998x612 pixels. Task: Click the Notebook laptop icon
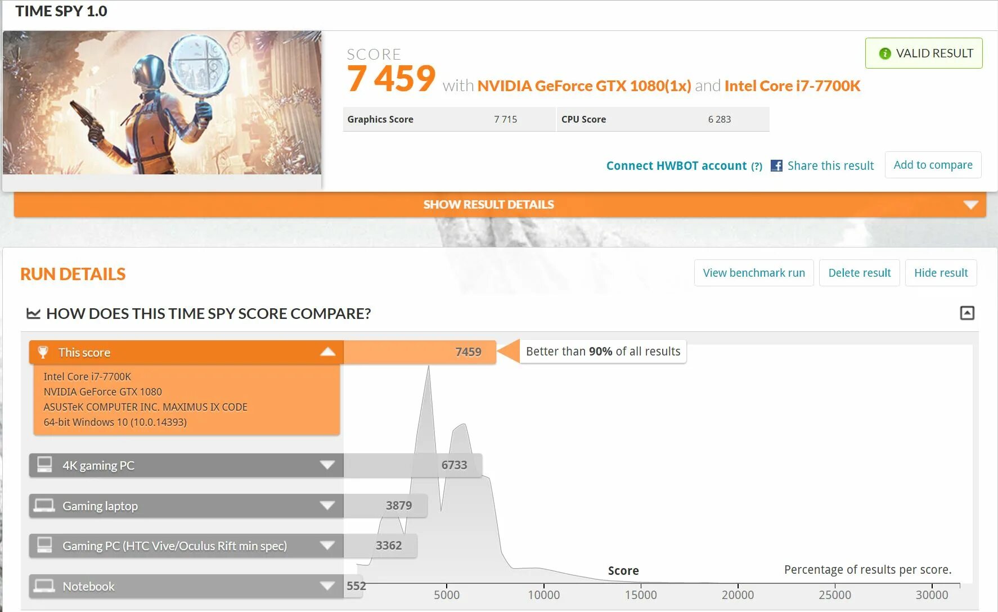click(44, 586)
